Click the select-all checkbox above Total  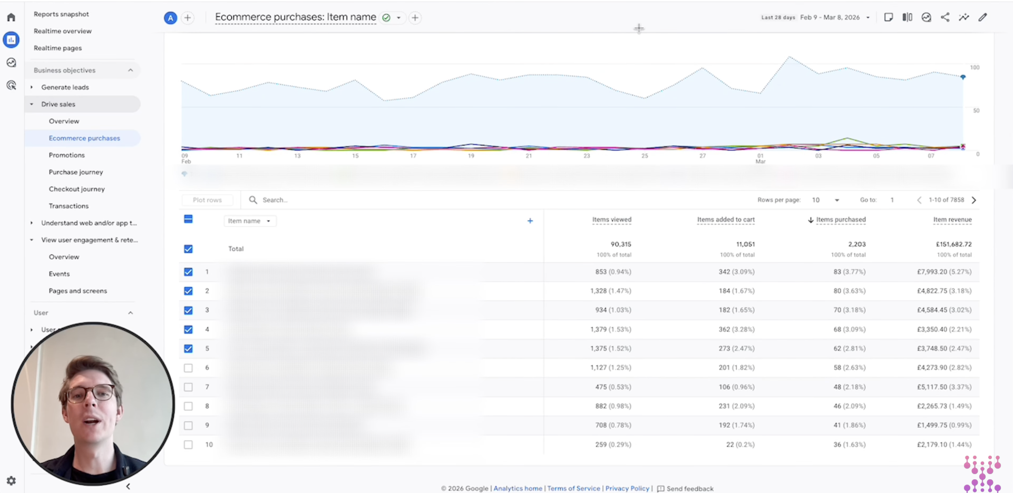tap(188, 219)
